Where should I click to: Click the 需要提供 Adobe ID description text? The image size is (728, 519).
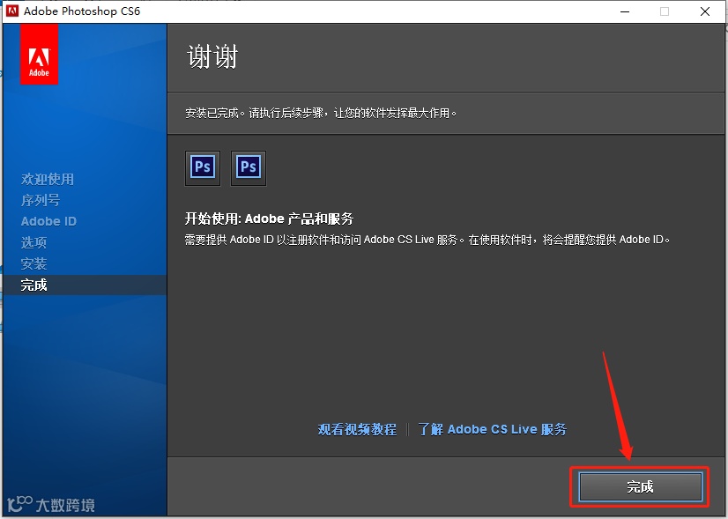[x=427, y=240]
